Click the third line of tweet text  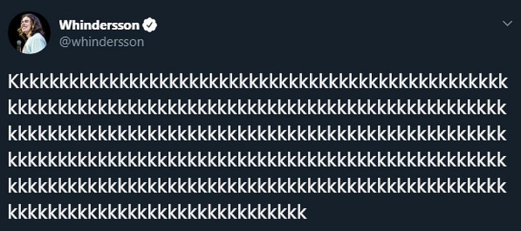click(x=257, y=134)
